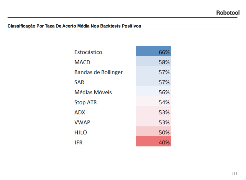The width and height of the screenshot is (246, 180).
Task: Click the Robotool logo
Action: (228, 13)
